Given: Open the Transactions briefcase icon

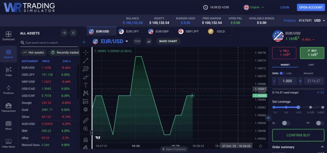Looking at the screenshot, I should pos(8,107).
